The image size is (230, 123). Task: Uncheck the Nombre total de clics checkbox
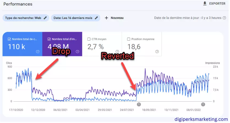(x=10, y=39)
